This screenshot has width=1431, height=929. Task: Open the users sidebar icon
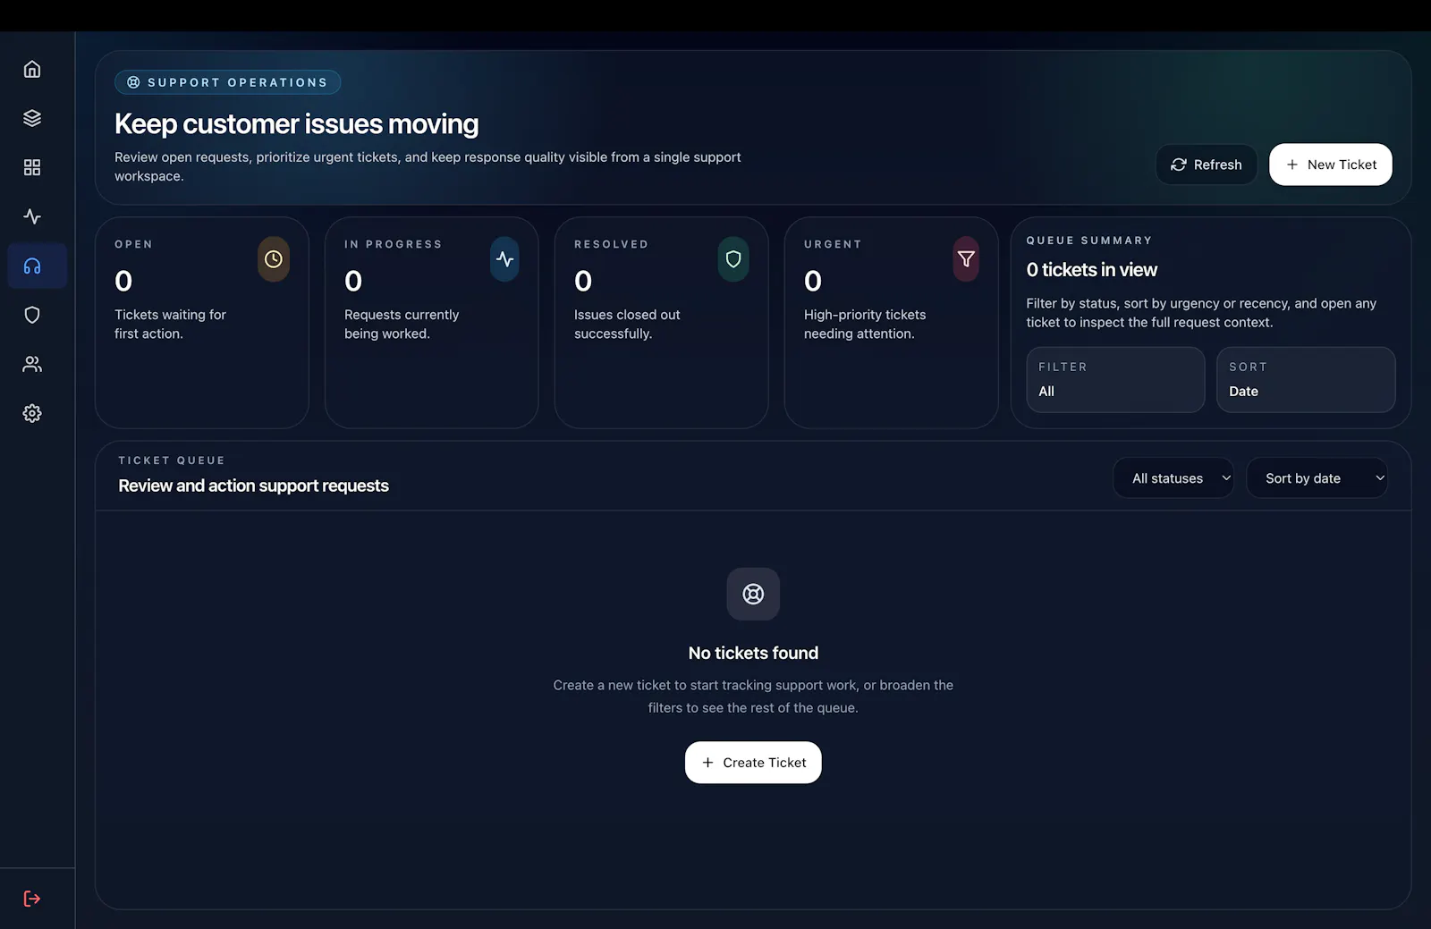32,364
